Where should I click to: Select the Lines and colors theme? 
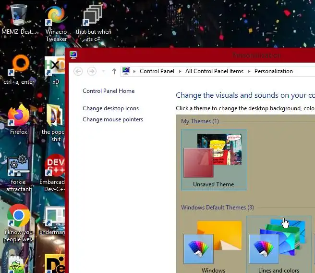279,245
